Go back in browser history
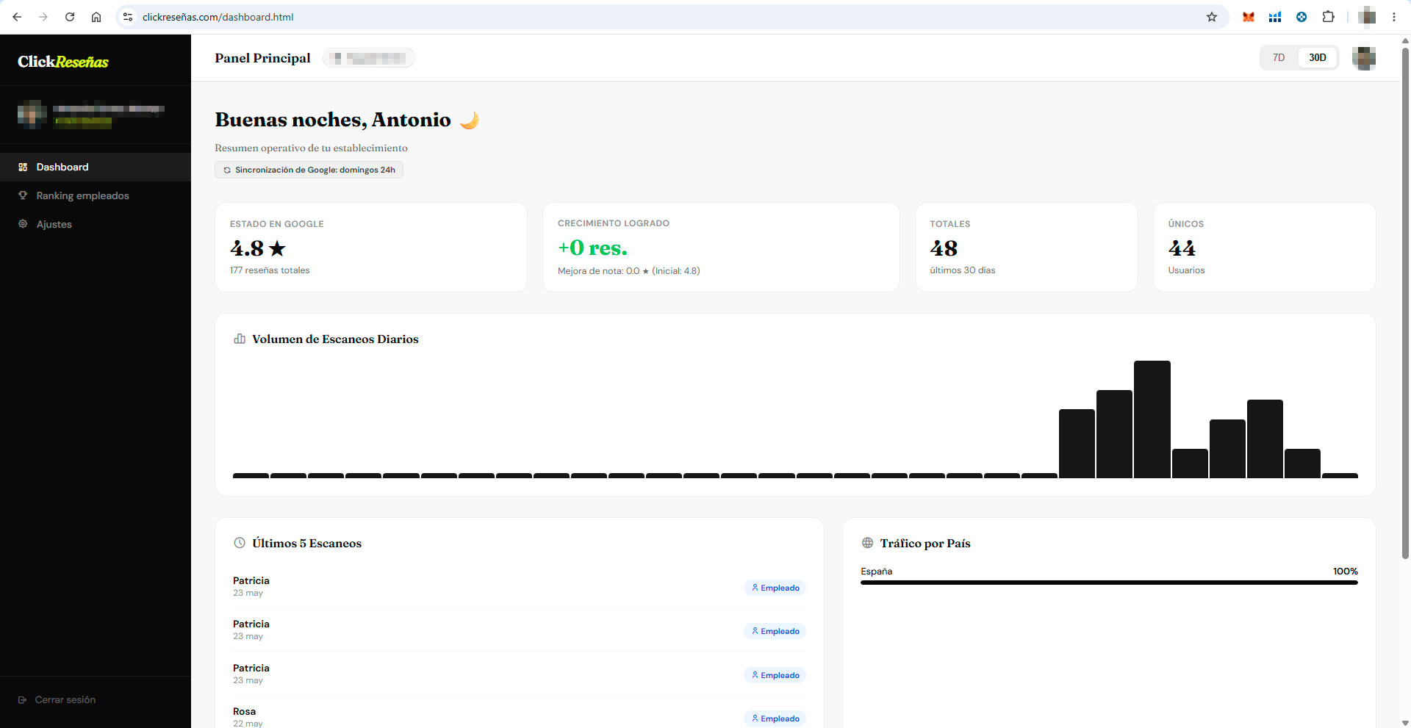The width and height of the screenshot is (1411, 728). (17, 17)
